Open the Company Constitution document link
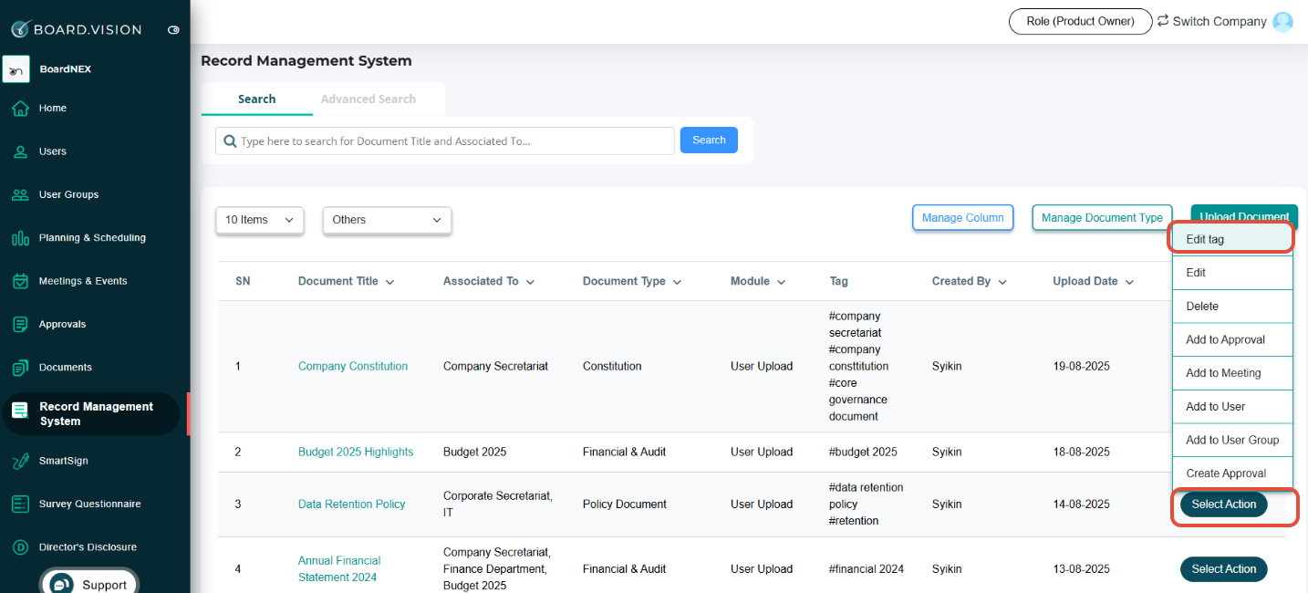1308x593 pixels. [x=353, y=367]
